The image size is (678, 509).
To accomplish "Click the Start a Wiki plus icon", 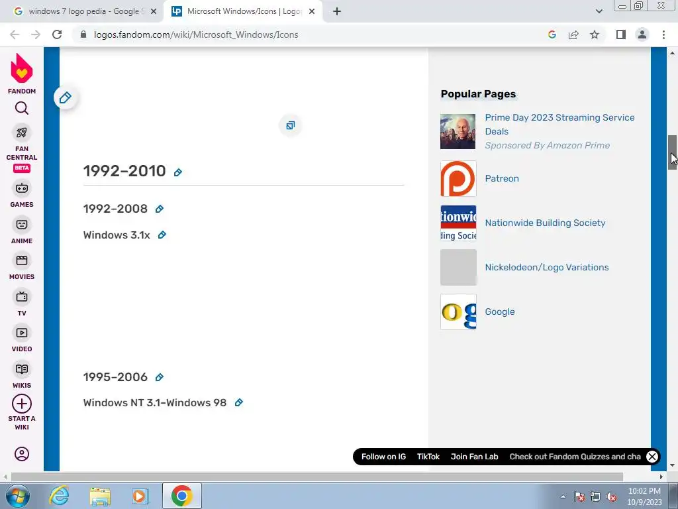I will 22,404.
